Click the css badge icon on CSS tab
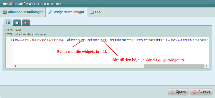Screen dimensions: 215x98 tap(92, 12)
